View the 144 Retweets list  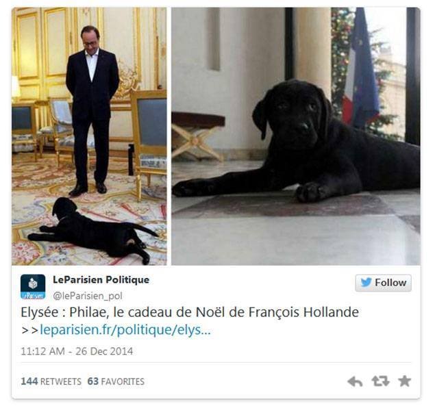(x=51, y=381)
